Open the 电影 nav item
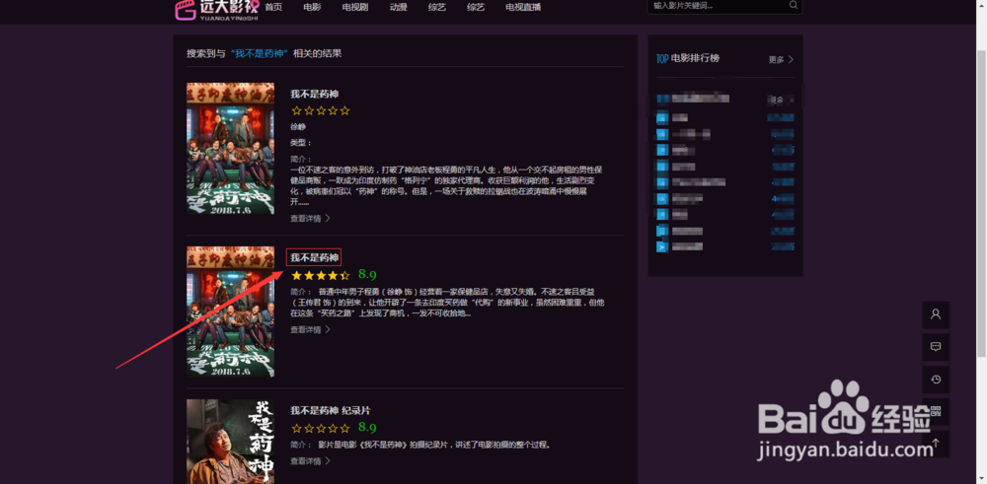 pos(312,8)
